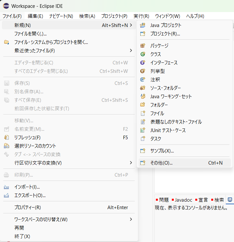Viewport: 234px width, 242px height.
Task: Open the 編集(E) menu
Action: tap(35, 16)
